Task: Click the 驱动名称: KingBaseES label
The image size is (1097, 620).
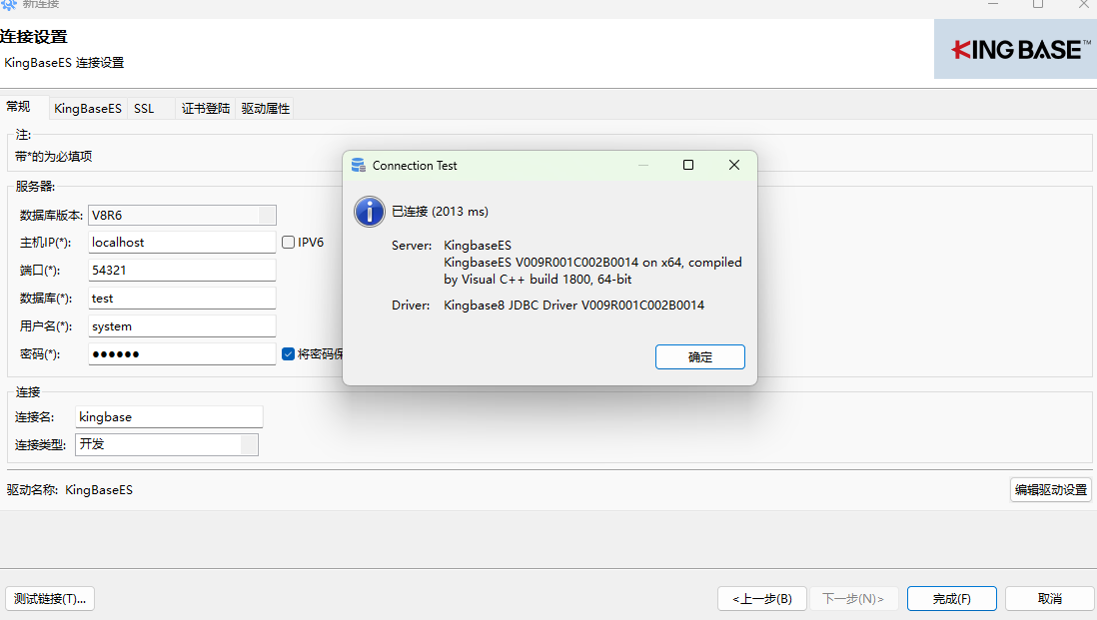Action: [x=70, y=489]
